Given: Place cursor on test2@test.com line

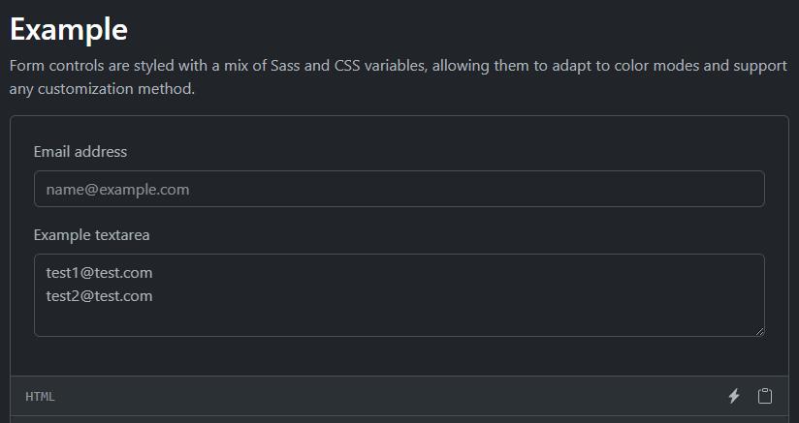Looking at the screenshot, I should 99,296.
